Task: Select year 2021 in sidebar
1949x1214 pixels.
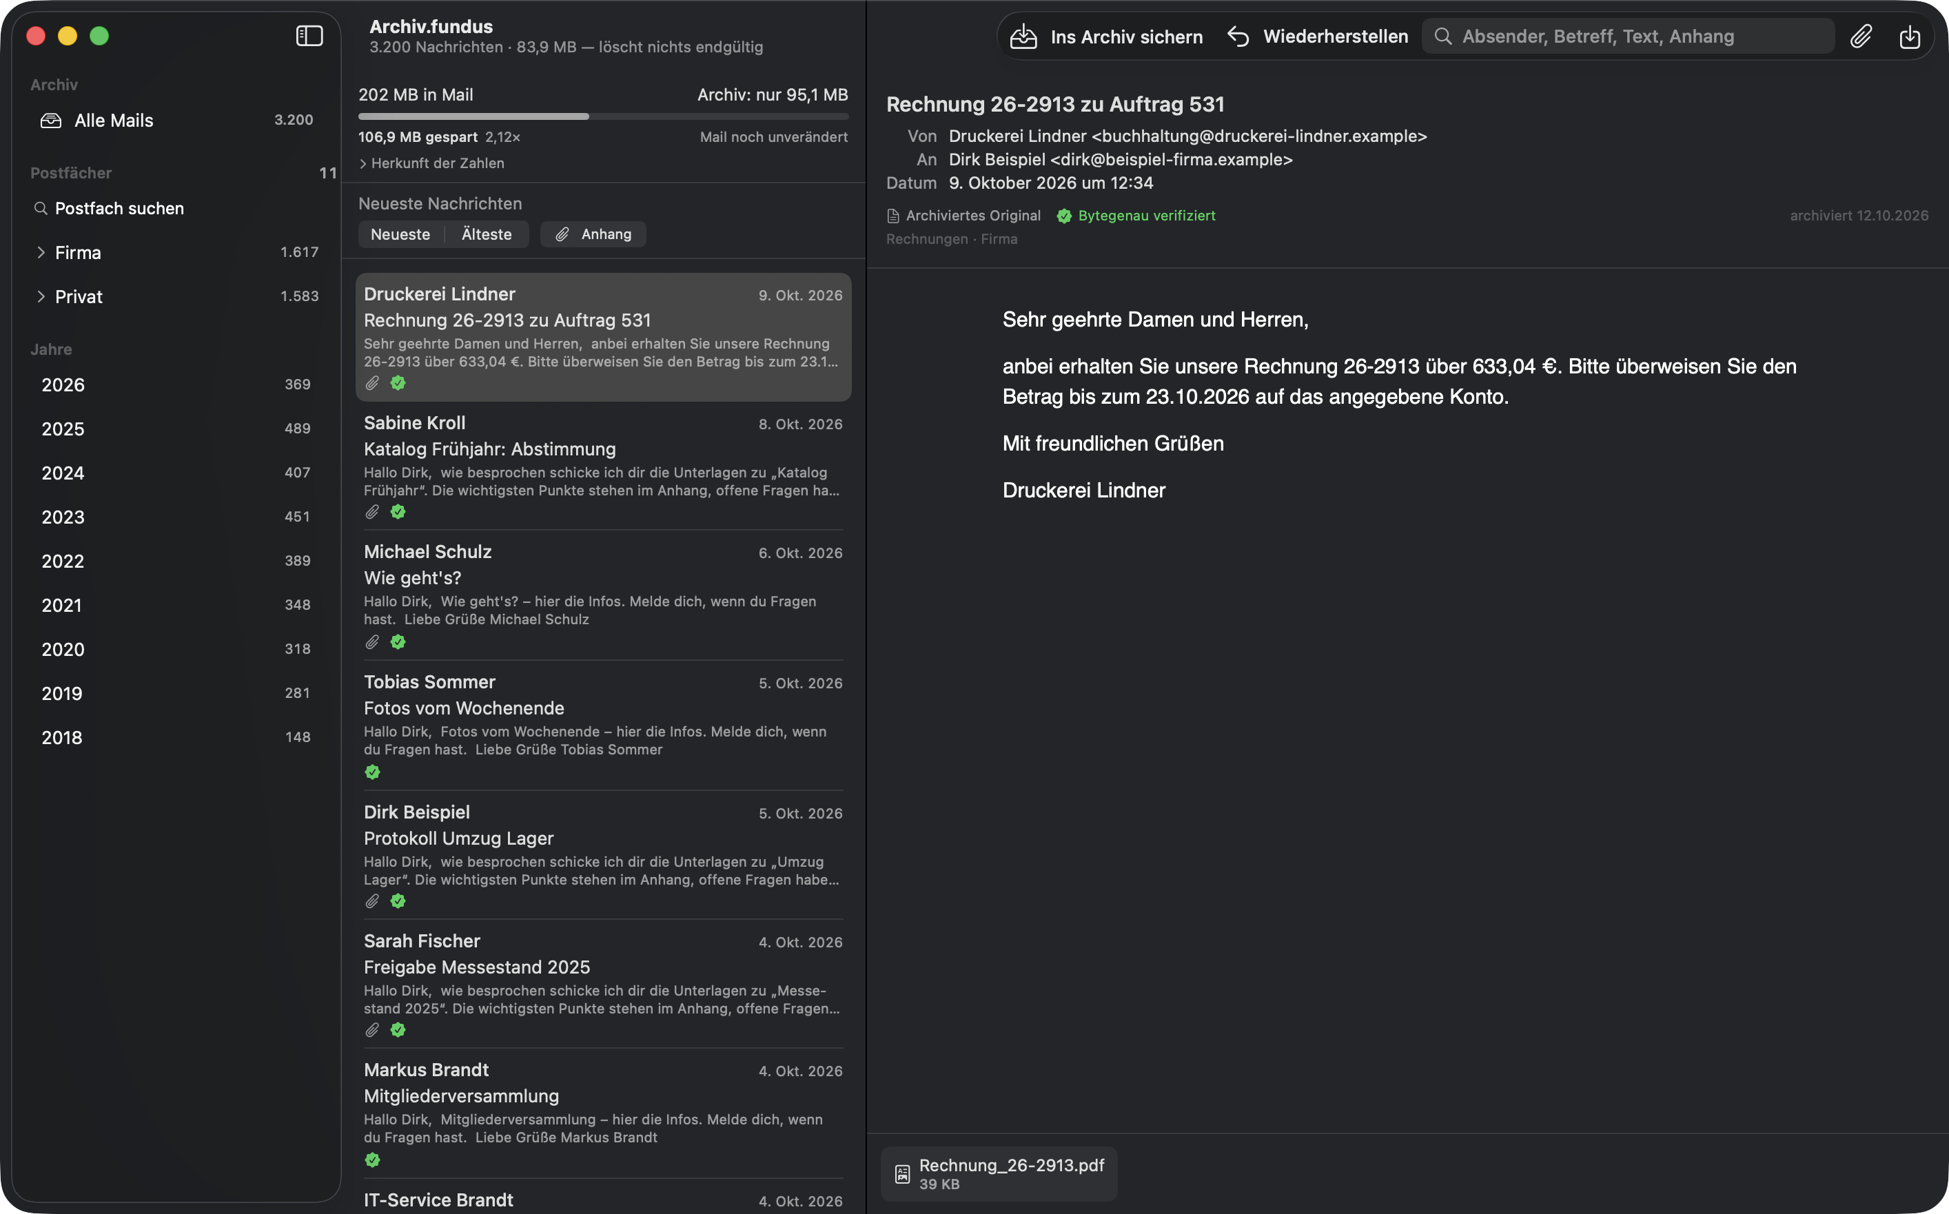Action: (176, 606)
